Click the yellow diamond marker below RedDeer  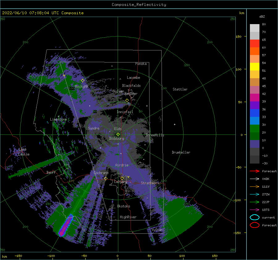(127, 100)
